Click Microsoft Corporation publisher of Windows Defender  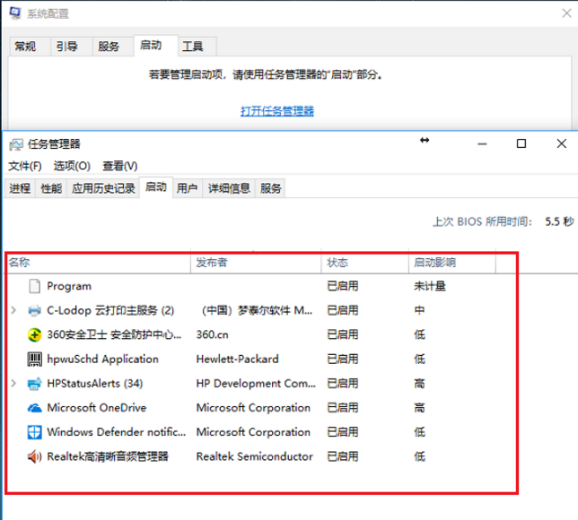(x=253, y=432)
